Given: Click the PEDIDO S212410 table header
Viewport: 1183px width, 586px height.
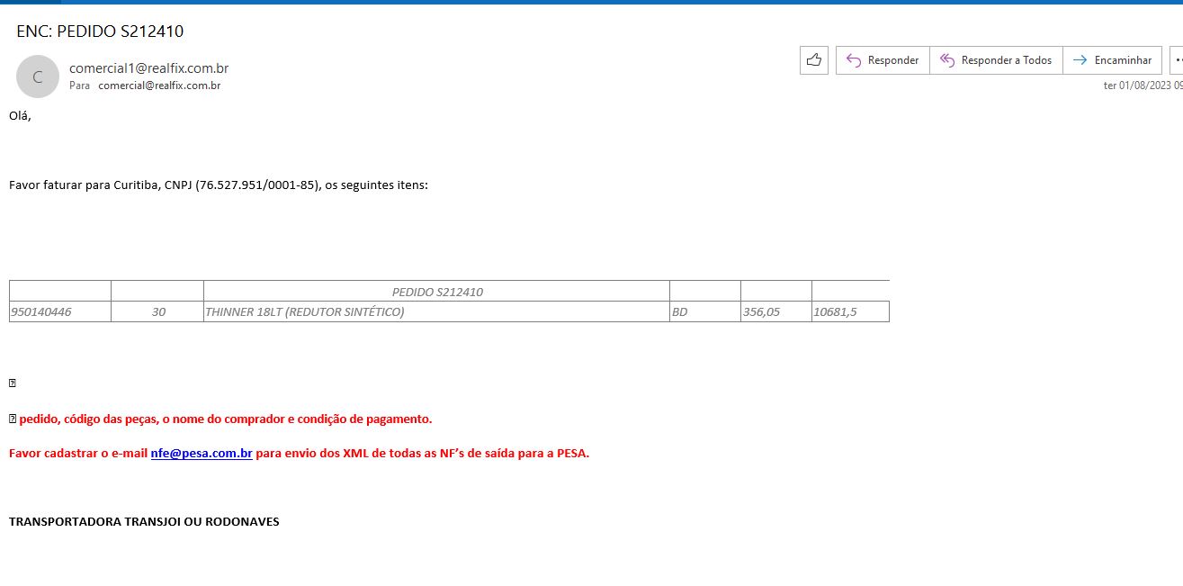Looking at the screenshot, I should (x=437, y=292).
